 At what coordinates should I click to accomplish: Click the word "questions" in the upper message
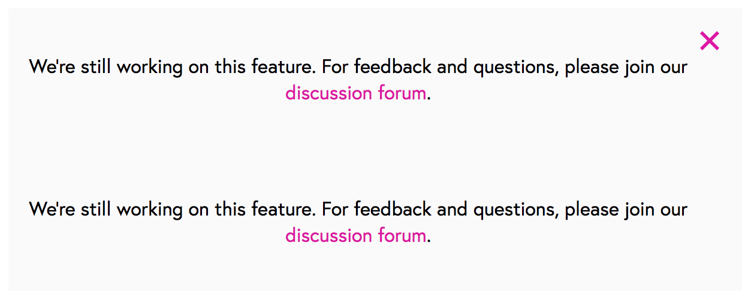[x=516, y=68]
